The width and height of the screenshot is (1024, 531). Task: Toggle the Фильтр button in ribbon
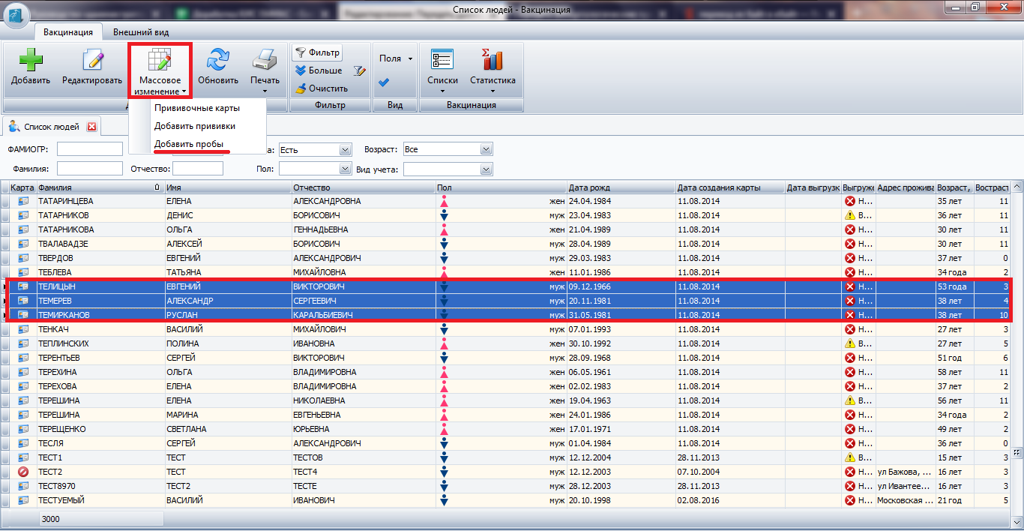point(317,52)
